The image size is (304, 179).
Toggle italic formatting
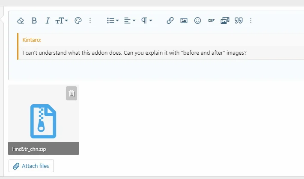(48, 21)
